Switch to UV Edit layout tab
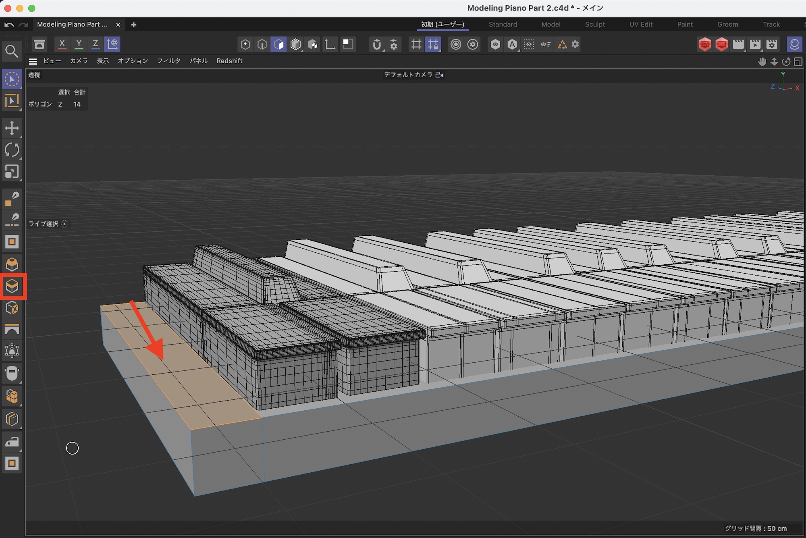The image size is (806, 538). pos(641,24)
